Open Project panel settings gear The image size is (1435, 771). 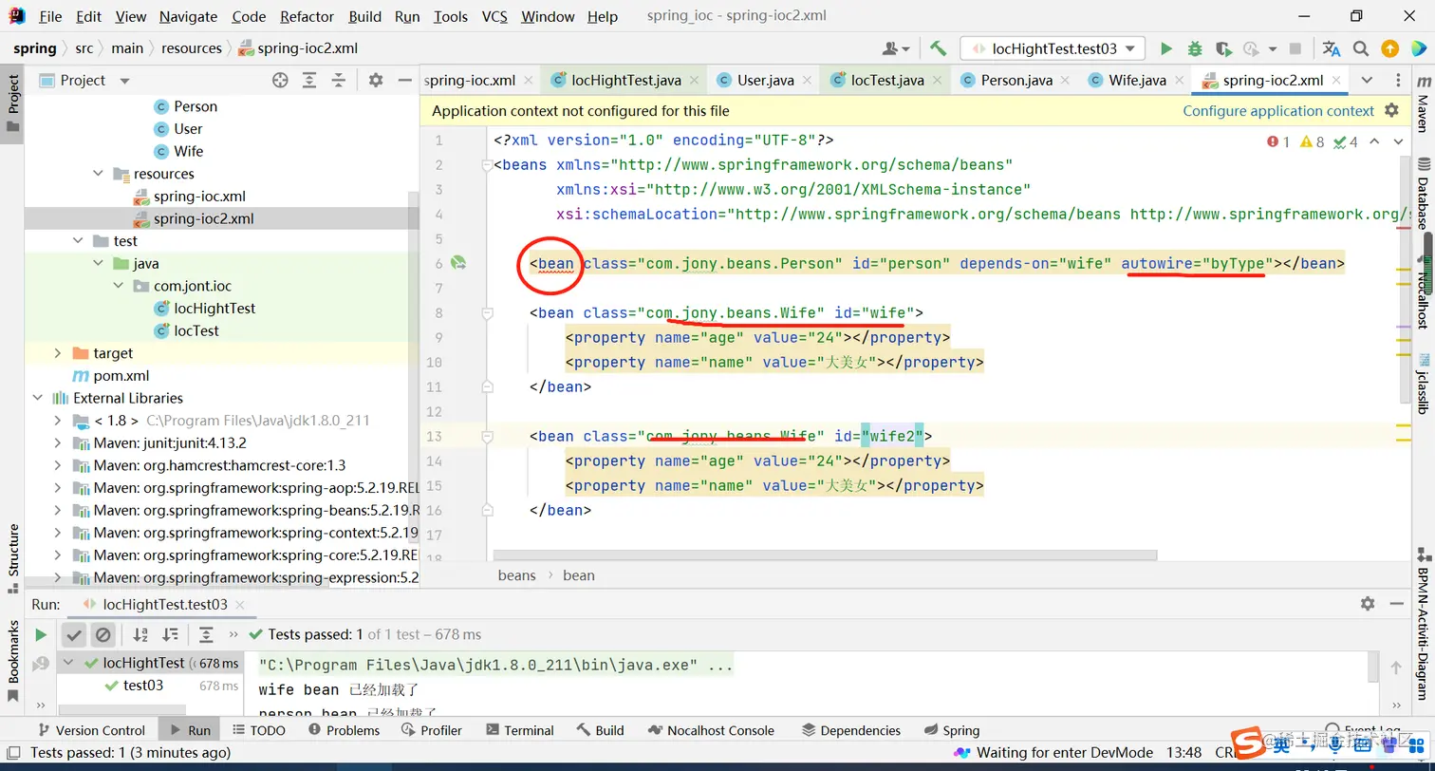point(376,81)
